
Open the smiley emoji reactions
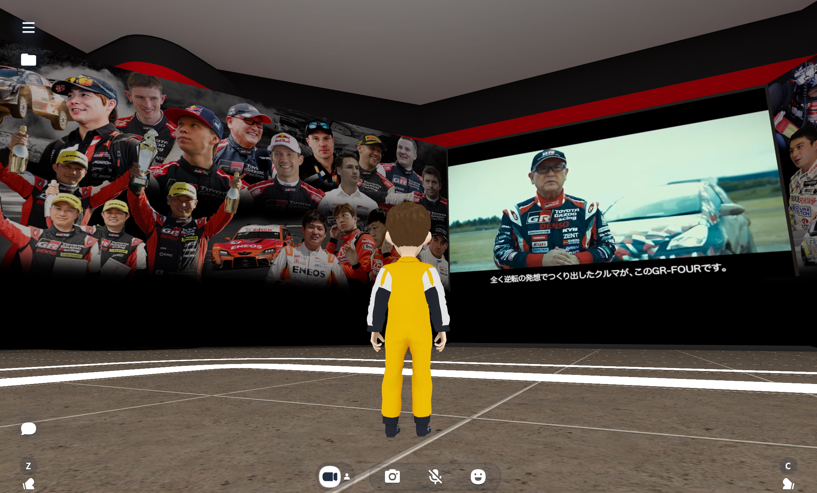pyautogui.click(x=478, y=477)
